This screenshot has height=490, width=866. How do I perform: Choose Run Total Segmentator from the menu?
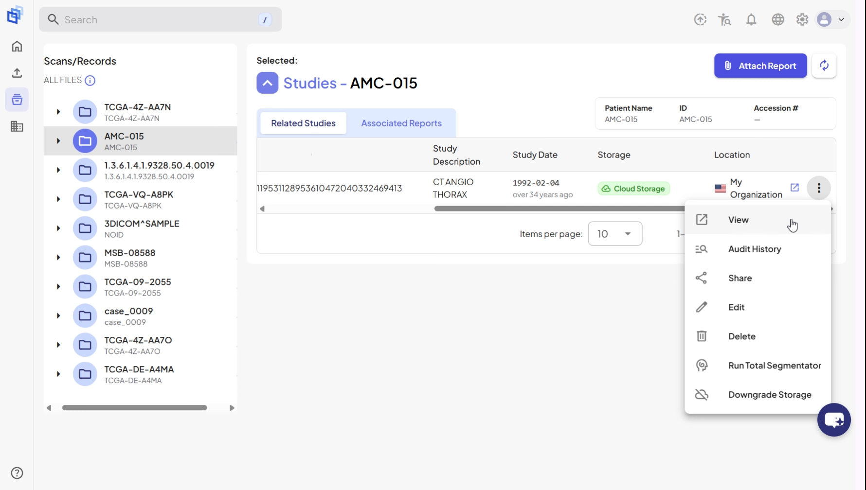(x=758, y=366)
